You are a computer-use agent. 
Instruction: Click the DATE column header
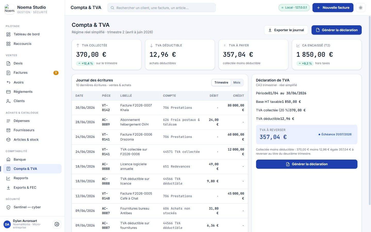pos(79,96)
